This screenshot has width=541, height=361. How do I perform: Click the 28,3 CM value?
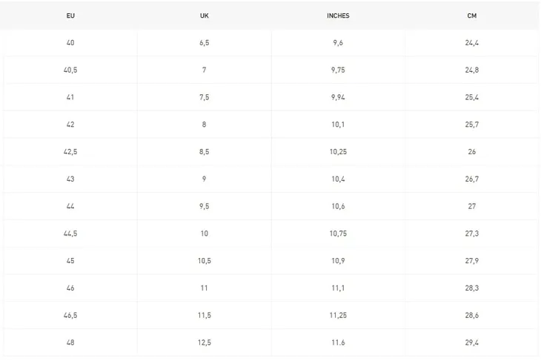pos(471,288)
